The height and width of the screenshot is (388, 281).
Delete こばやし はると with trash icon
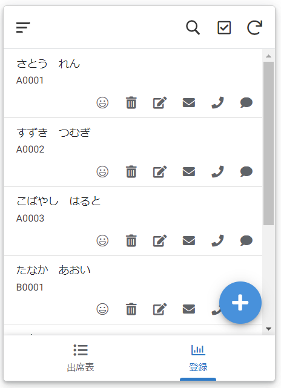point(131,240)
